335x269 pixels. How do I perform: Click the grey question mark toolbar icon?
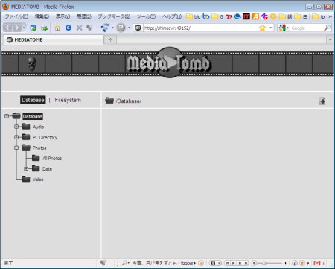tap(121, 28)
